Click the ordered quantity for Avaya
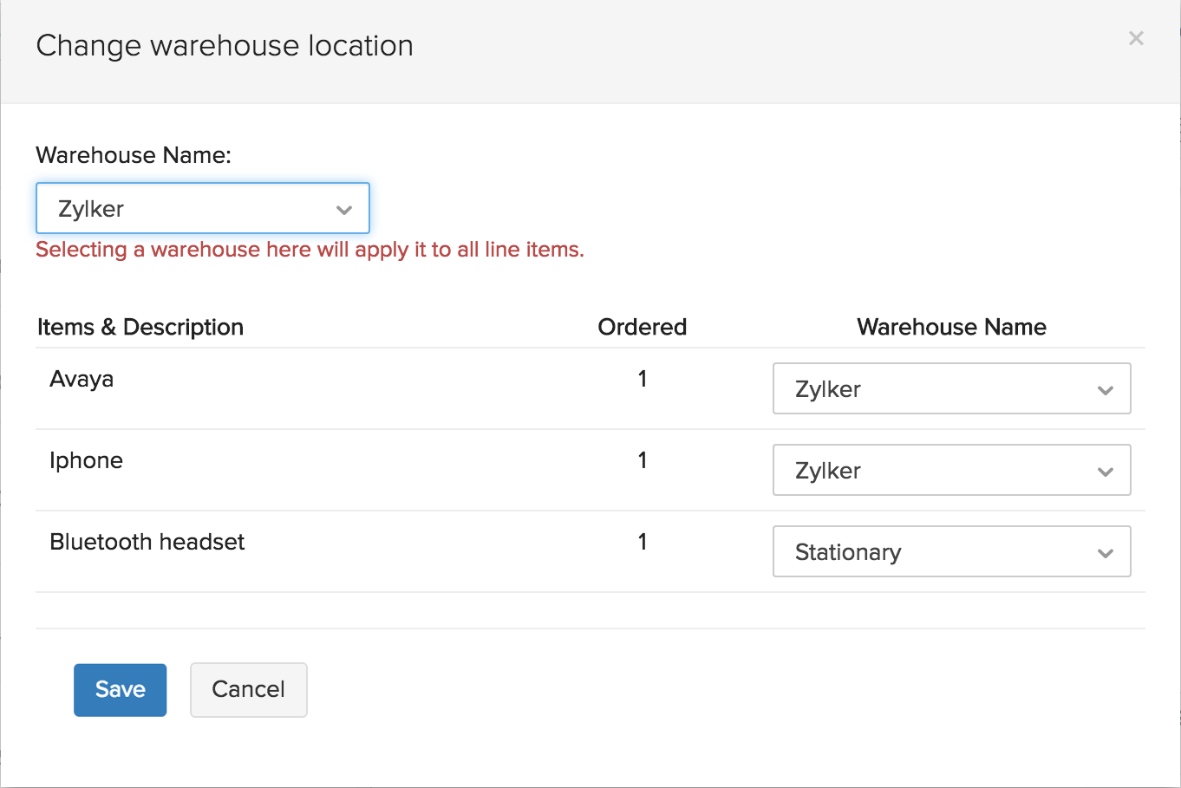The width and height of the screenshot is (1181, 788). click(642, 379)
